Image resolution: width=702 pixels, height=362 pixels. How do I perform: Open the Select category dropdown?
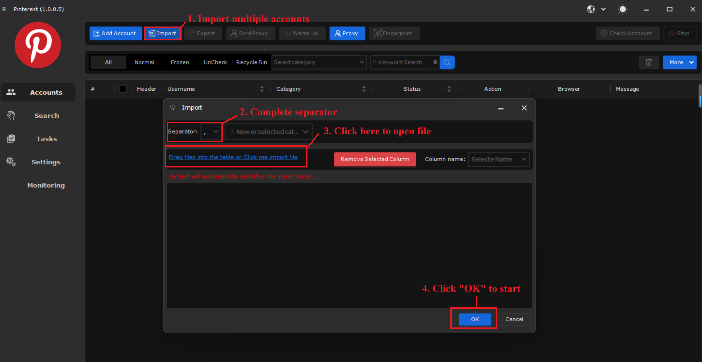click(319, 62)
